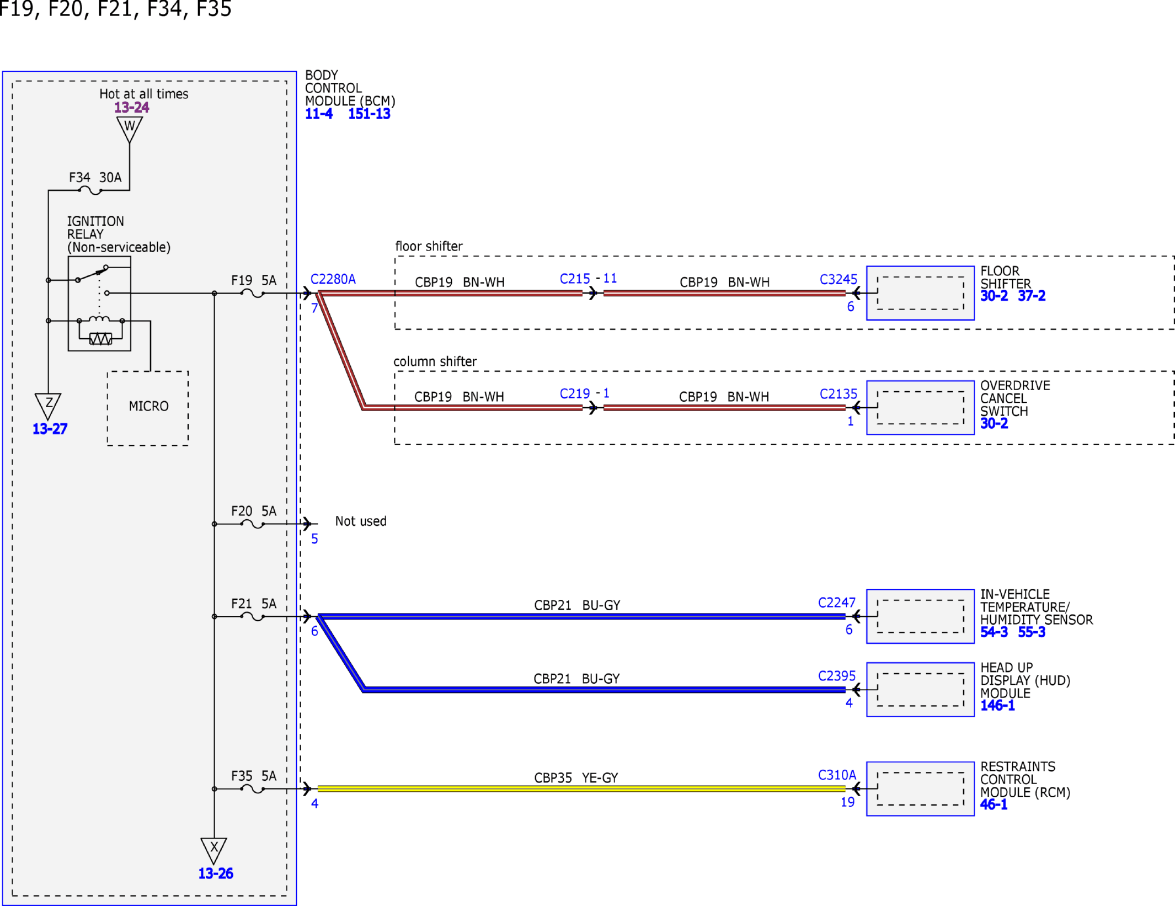
Task: Select the F34 30A fuse symbol
Action: point(90,190)
